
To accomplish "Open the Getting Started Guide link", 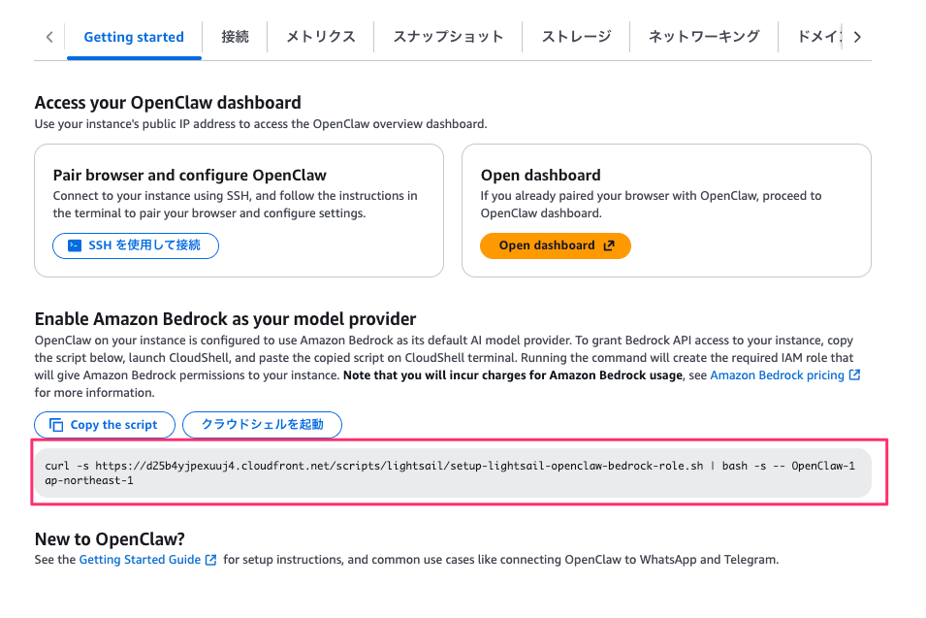I will (x=142, y=559).
